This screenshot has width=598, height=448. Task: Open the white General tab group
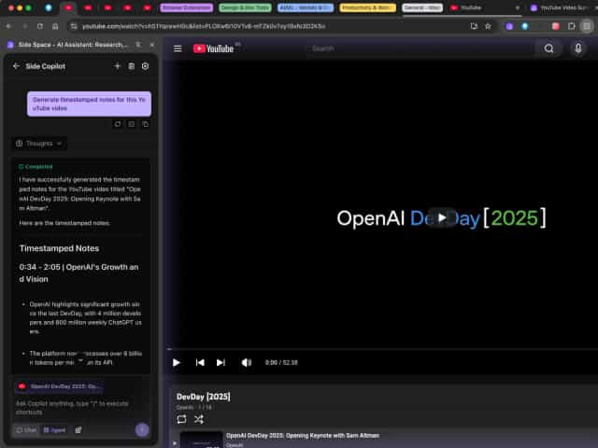point(422,7)
